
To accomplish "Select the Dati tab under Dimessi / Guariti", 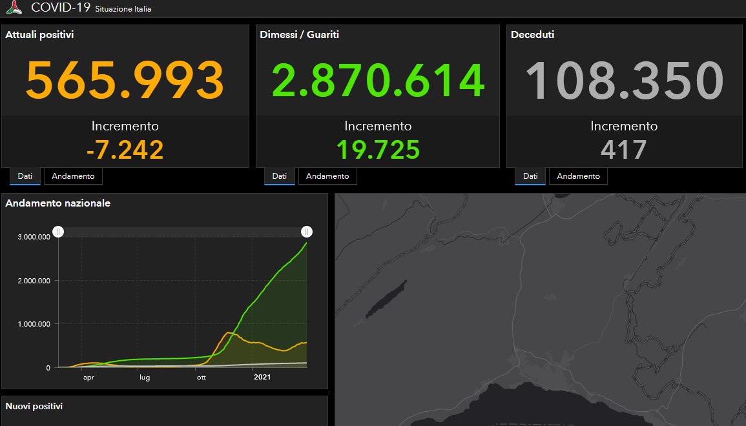I will pyautogui.click(x=279, y=176).
